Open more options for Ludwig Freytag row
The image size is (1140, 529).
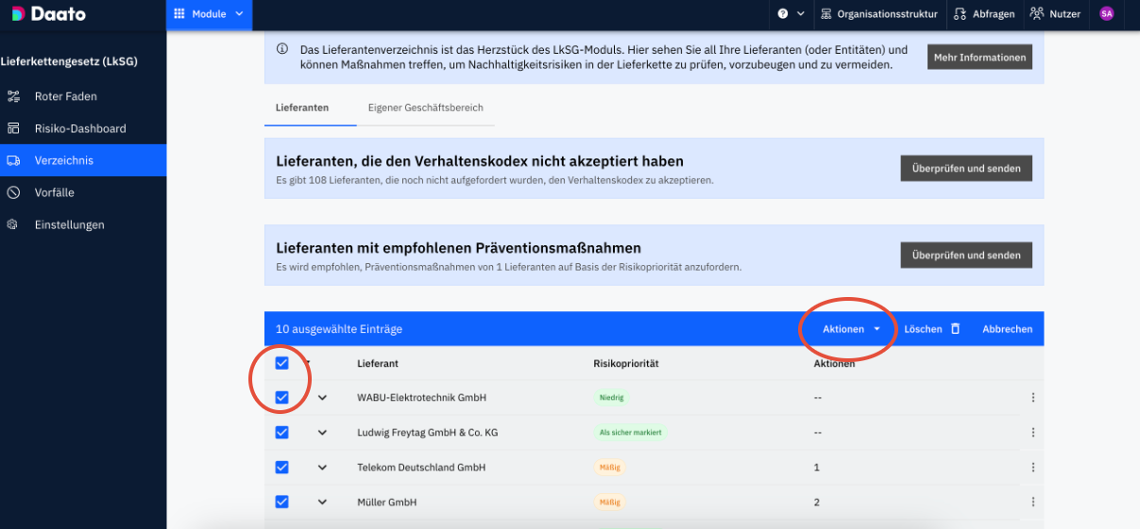(1033, 433)
